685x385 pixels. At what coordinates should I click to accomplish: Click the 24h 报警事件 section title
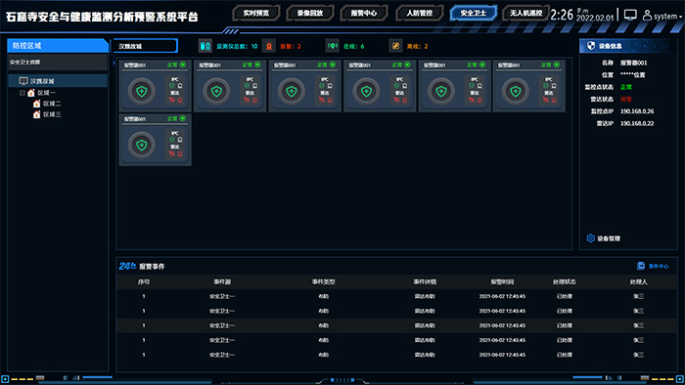click(142, 266)
